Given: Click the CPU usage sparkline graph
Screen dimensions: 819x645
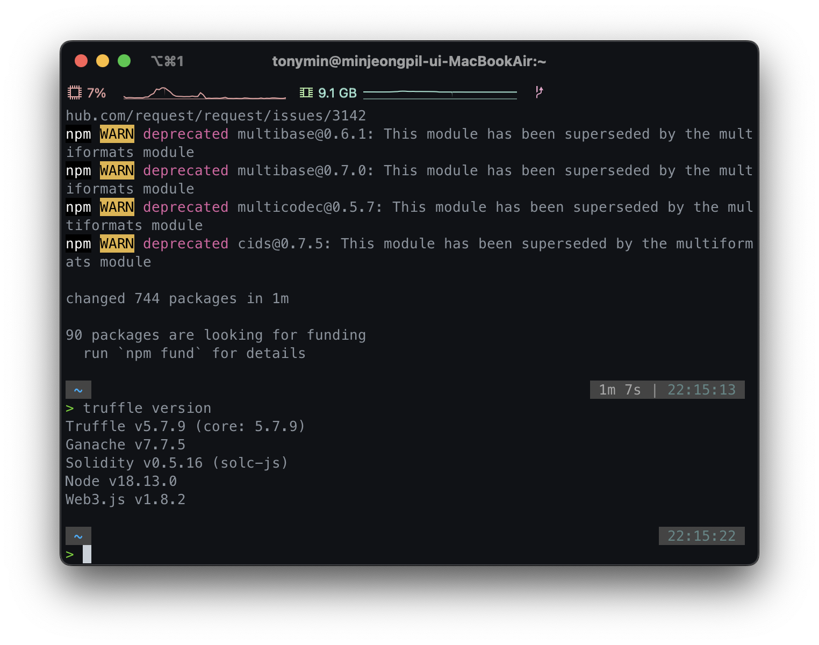Looking at the screenshot, I should pos(205,93).
